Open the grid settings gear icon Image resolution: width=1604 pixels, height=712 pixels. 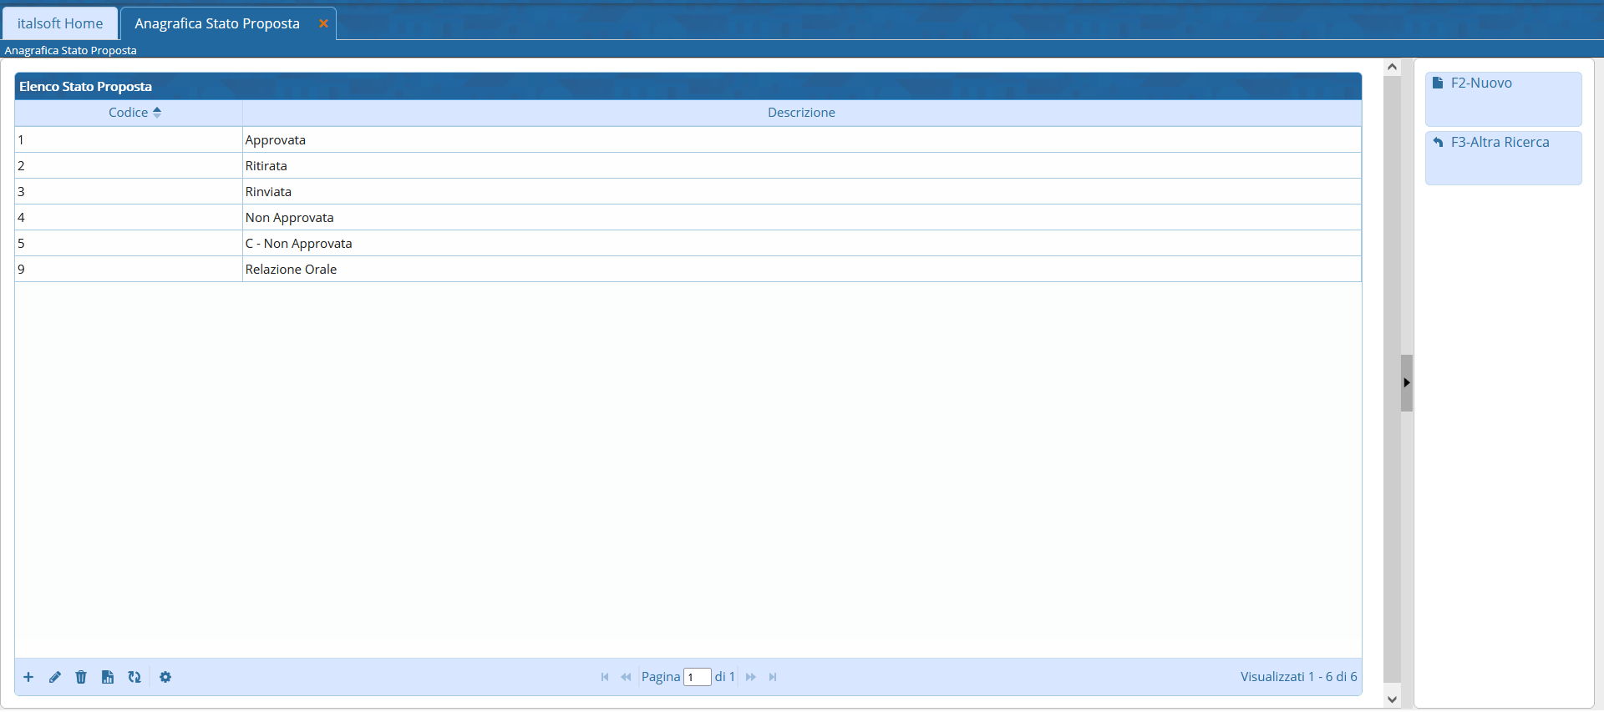click(165, 677)
